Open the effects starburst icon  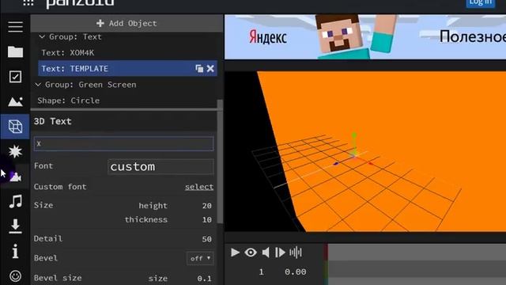point(15,151)
